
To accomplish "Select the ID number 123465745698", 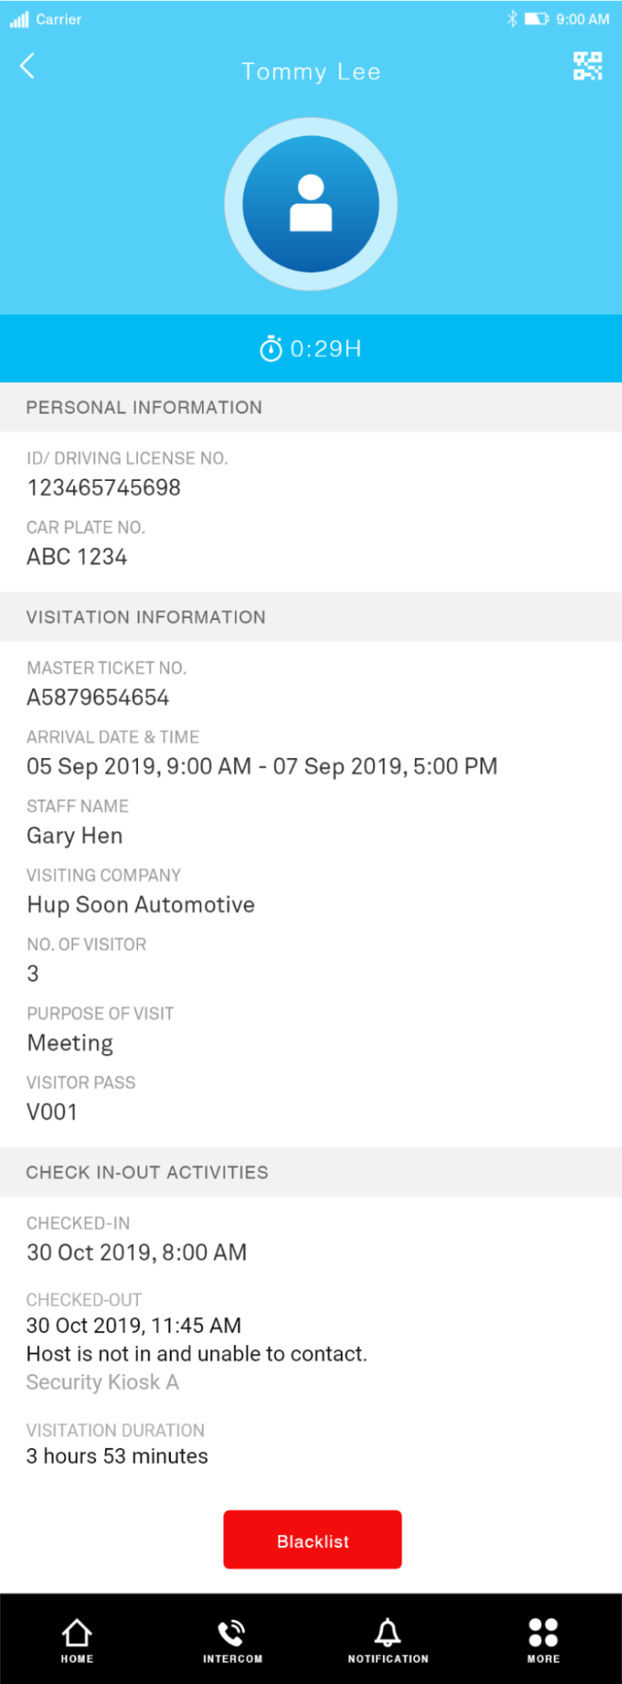I will [104, 488].
